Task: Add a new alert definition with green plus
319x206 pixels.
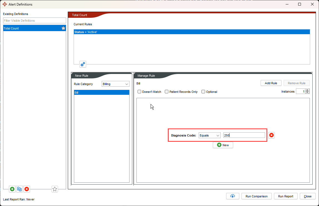Action: (12, 189)
